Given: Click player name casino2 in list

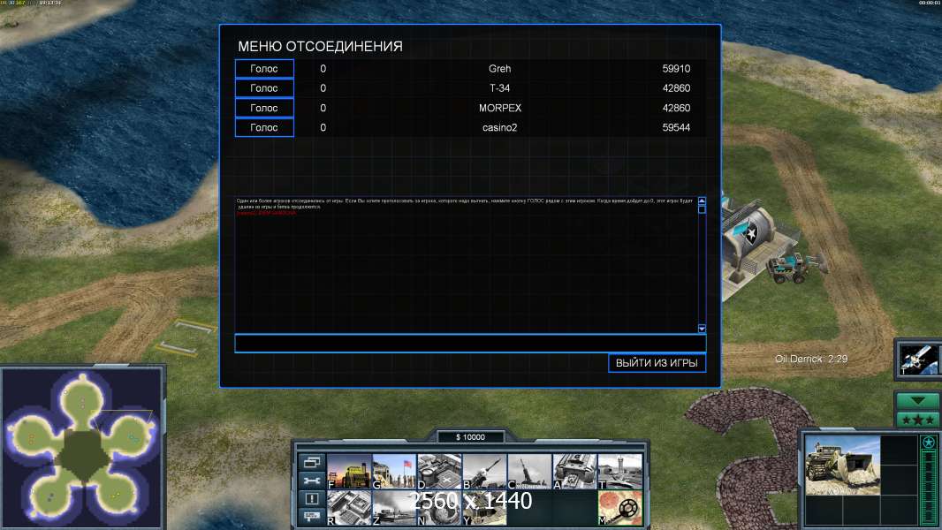Looking at the screenshot, I should click(x=500, y=127).
